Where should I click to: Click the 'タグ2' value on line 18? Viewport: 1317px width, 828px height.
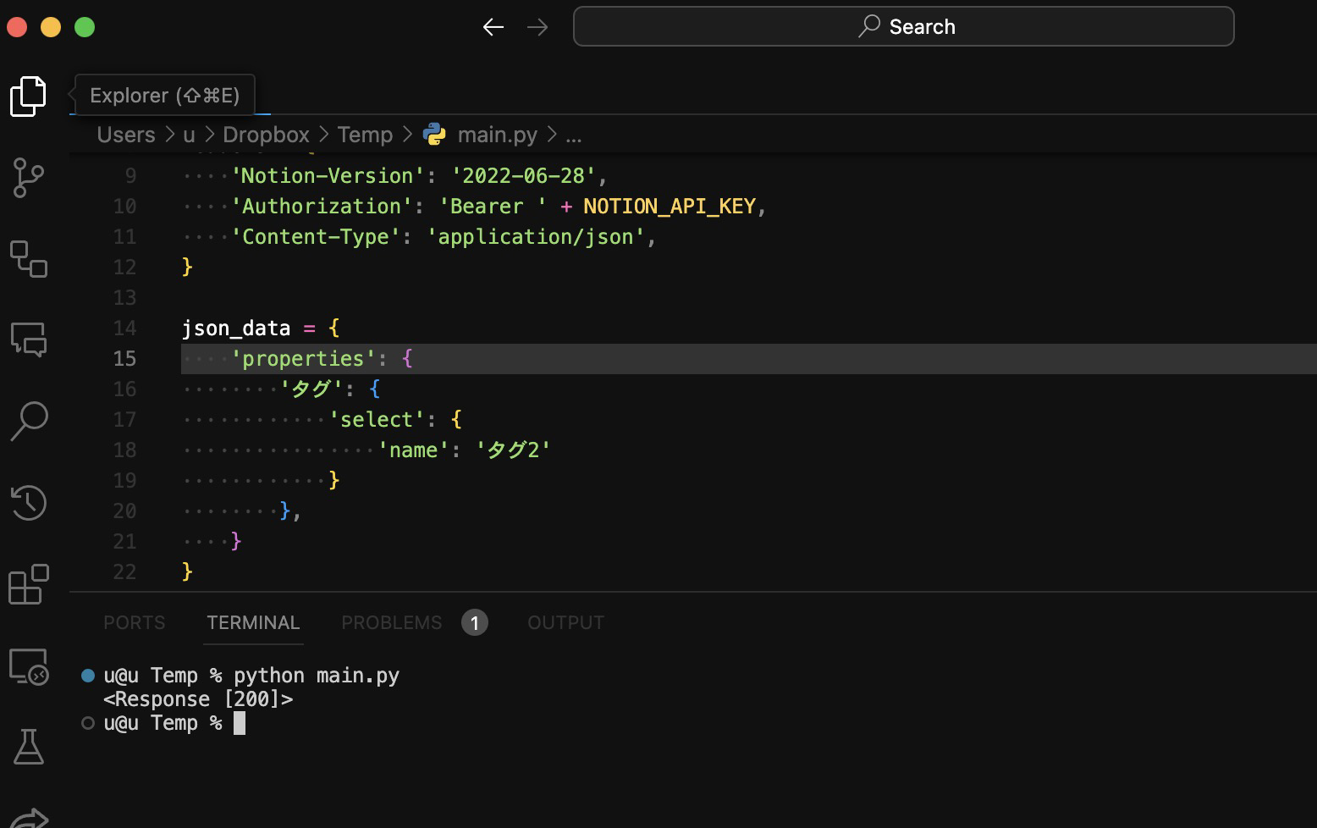[x=513, y=450]
